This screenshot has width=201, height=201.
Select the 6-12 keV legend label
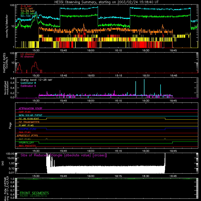[27, 9]
